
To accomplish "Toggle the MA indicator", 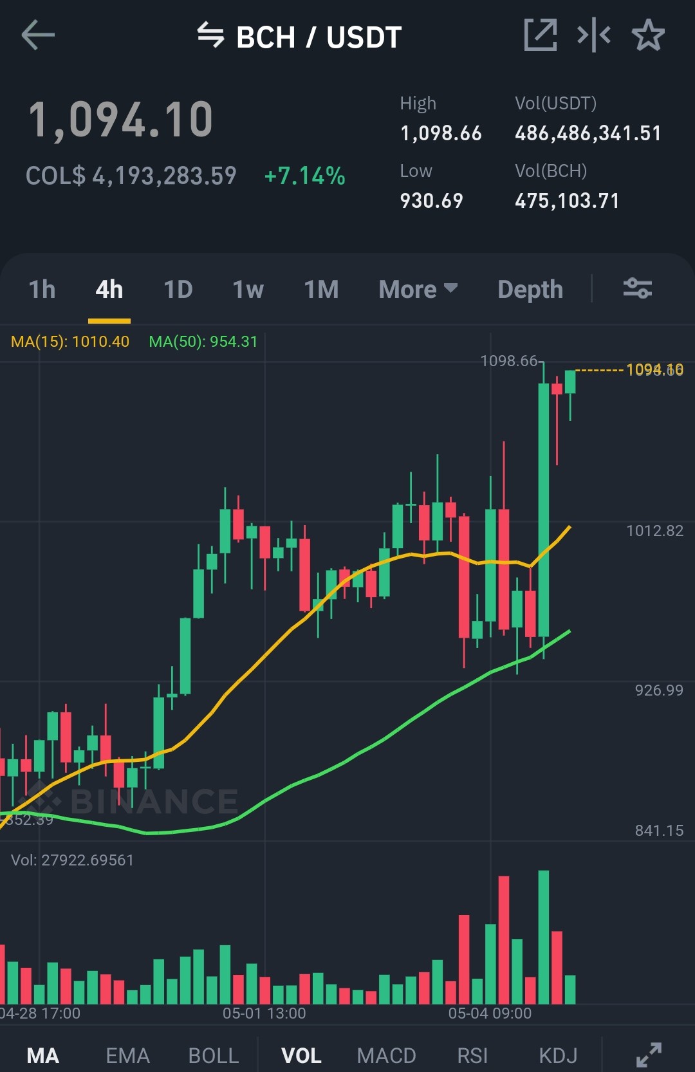I will pyautogui.click(x=43, y=1056).
